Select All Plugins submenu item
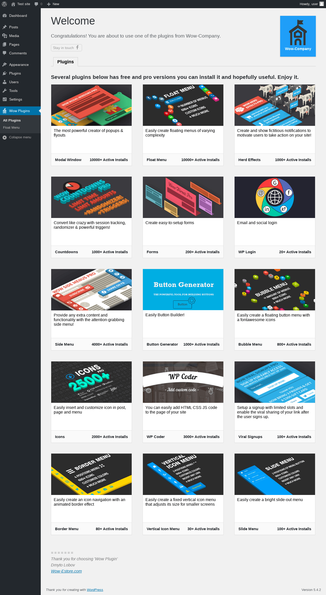326x595 pixels. (12, 120)
